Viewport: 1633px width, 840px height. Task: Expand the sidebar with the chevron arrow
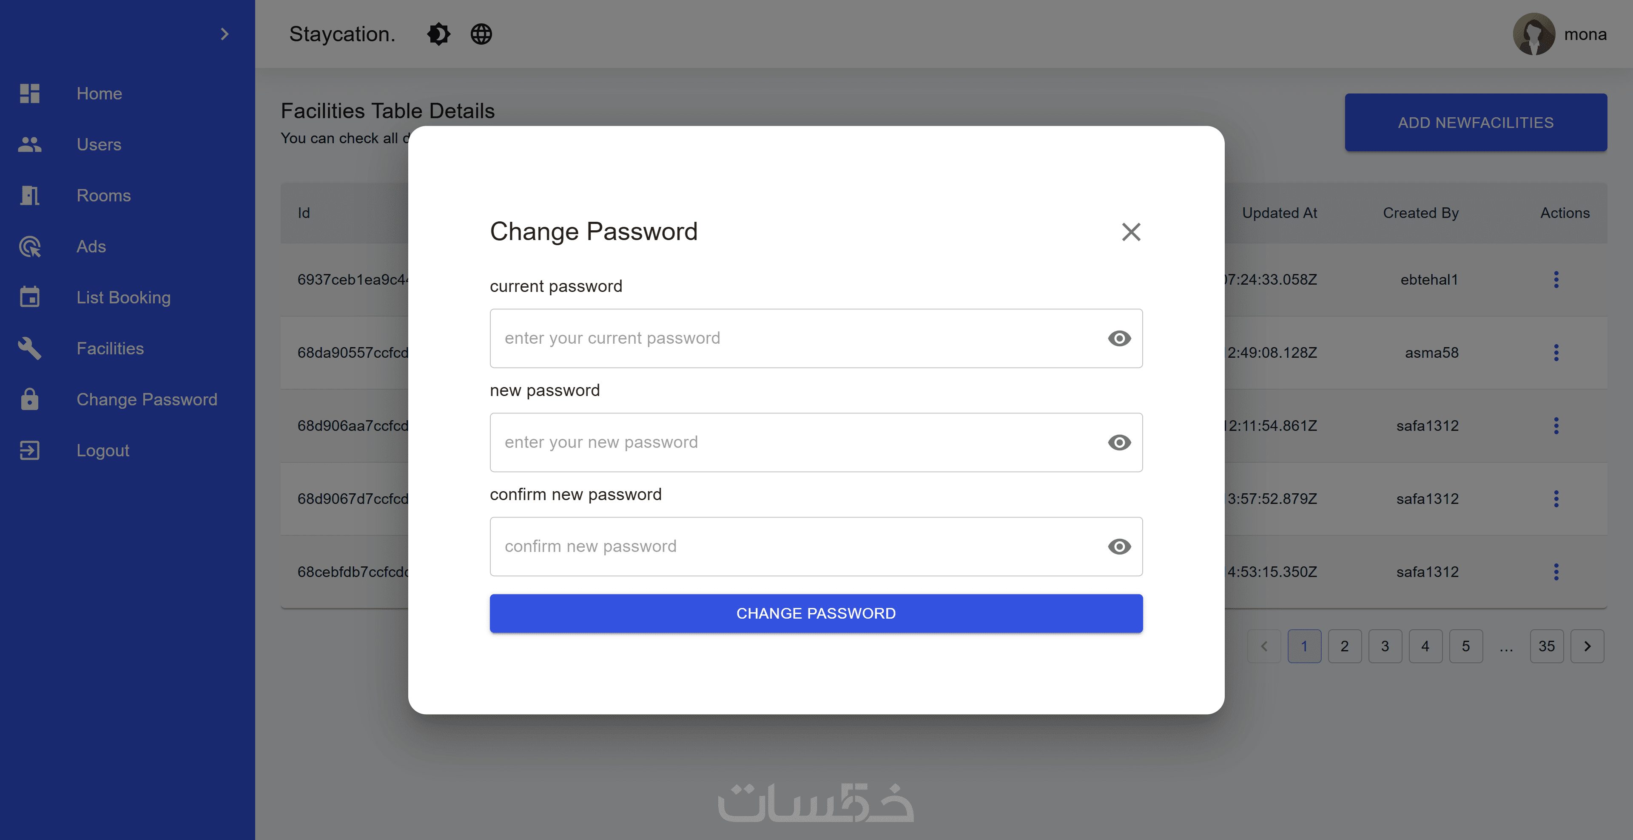point(224,34)
